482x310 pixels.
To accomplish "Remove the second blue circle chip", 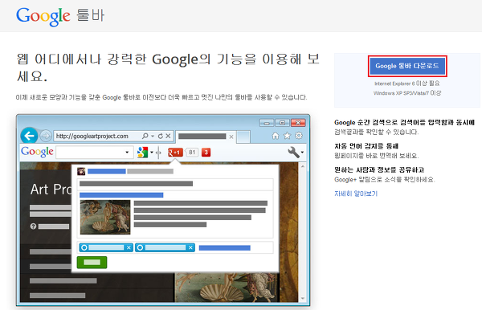I will pos(190,247).
